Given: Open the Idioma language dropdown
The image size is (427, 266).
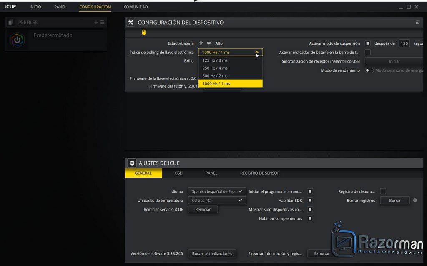Looking at the screenshot, I should coord(217,191).
